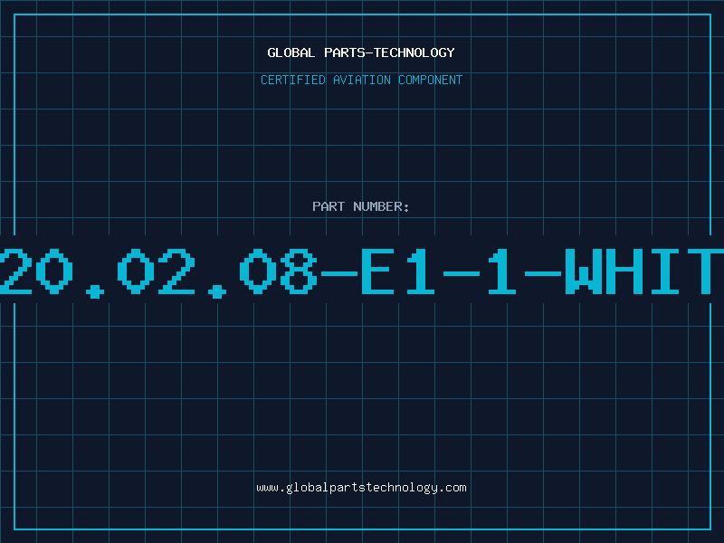
Task: Click the "02" segment of the part number
Action: tap(156, 271)
